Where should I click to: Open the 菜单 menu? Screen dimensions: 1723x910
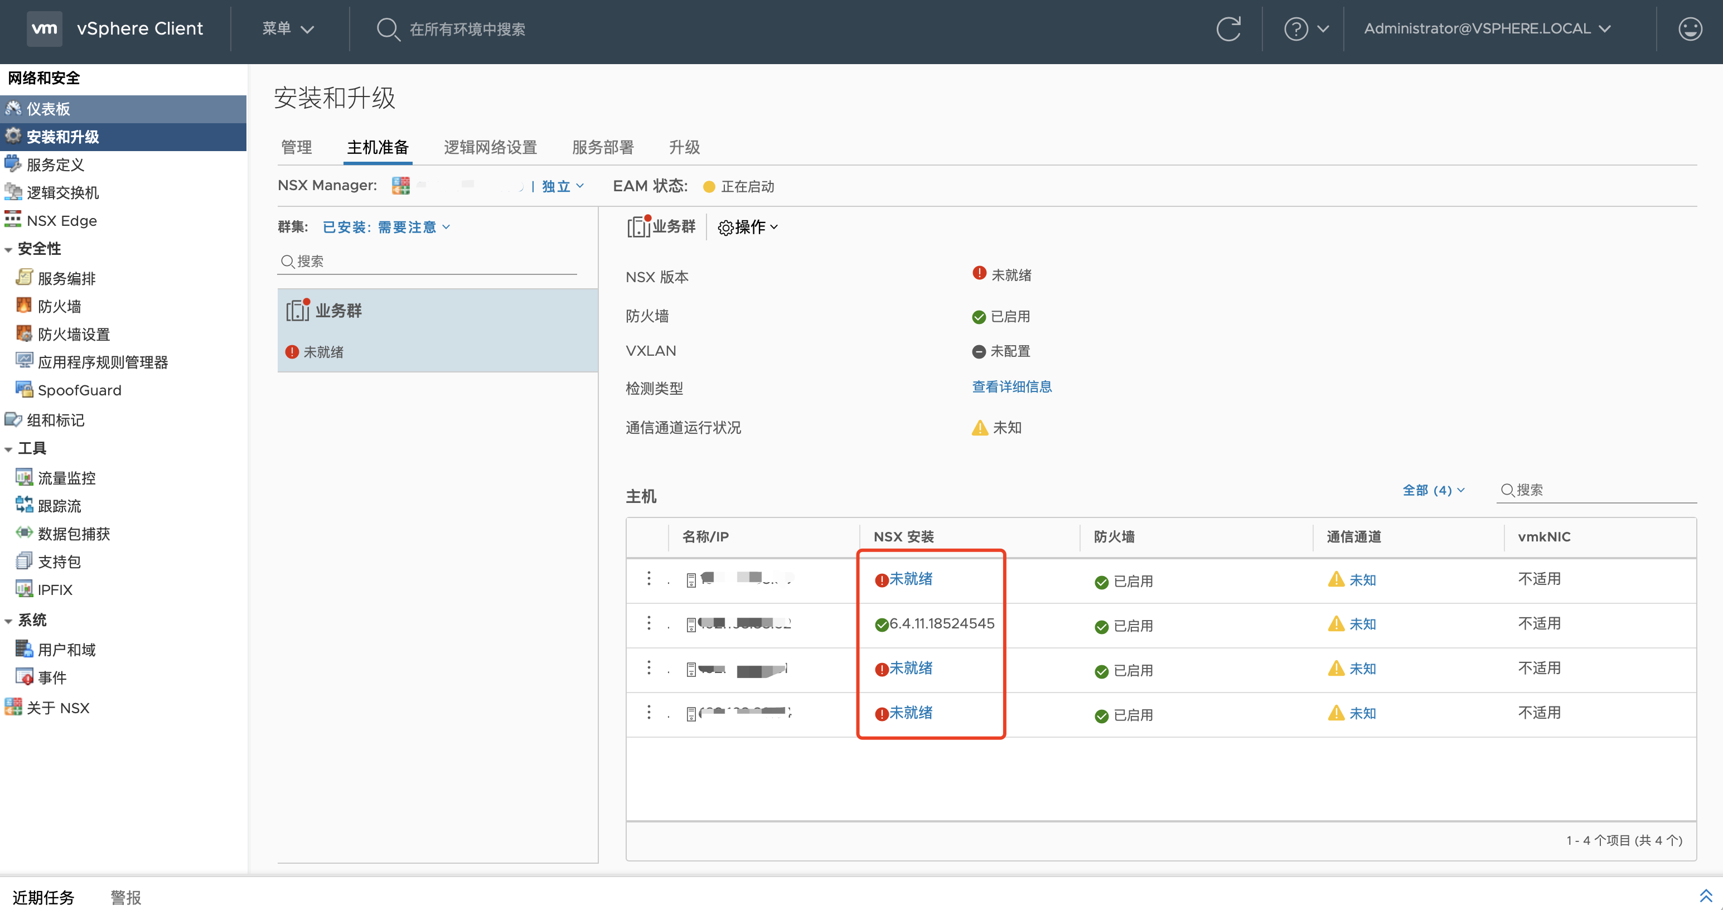pos(288,29)
